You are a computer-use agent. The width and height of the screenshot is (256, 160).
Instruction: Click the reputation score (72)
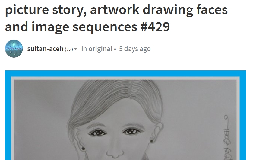click(x=69, y=49)
